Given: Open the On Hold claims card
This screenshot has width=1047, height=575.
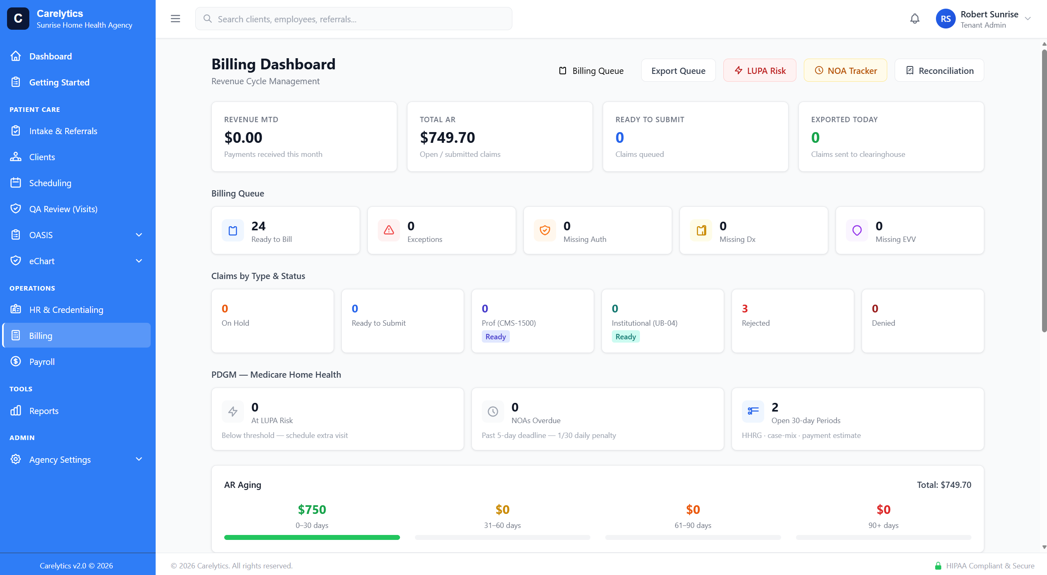Looking at the screenshot, I should (272, 321).
